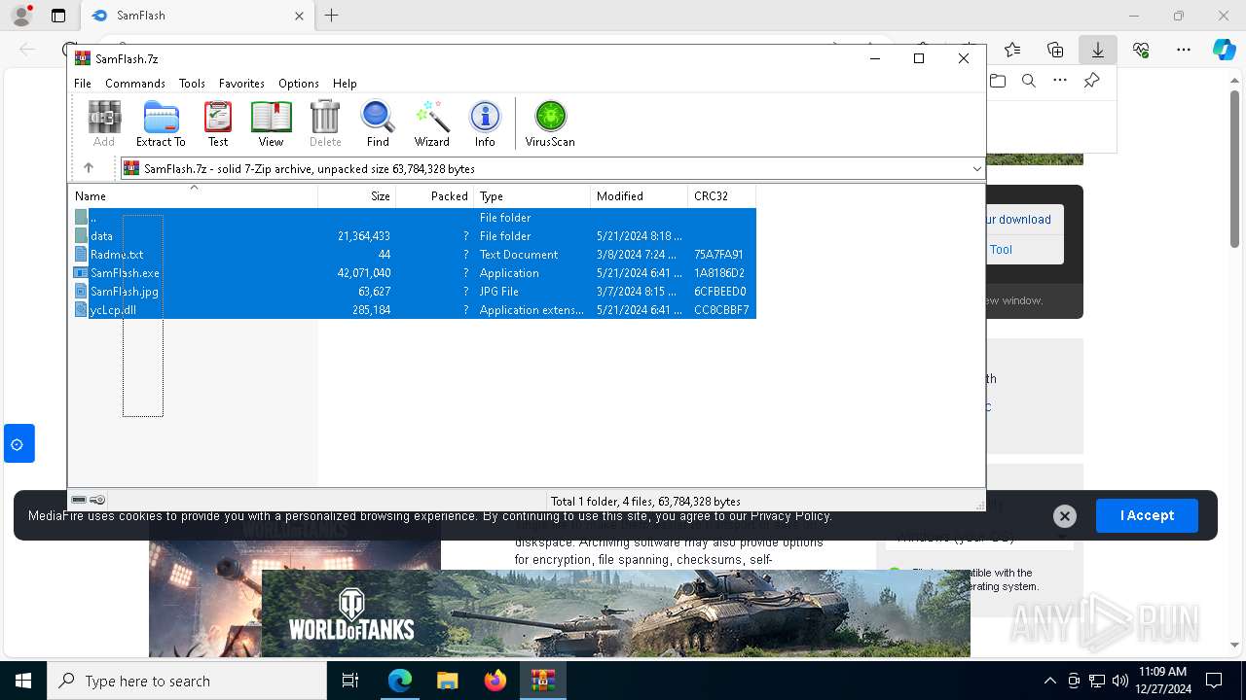Click the CRC32 value 75A7FA91
1246x700 pixels.
[719, 255]
